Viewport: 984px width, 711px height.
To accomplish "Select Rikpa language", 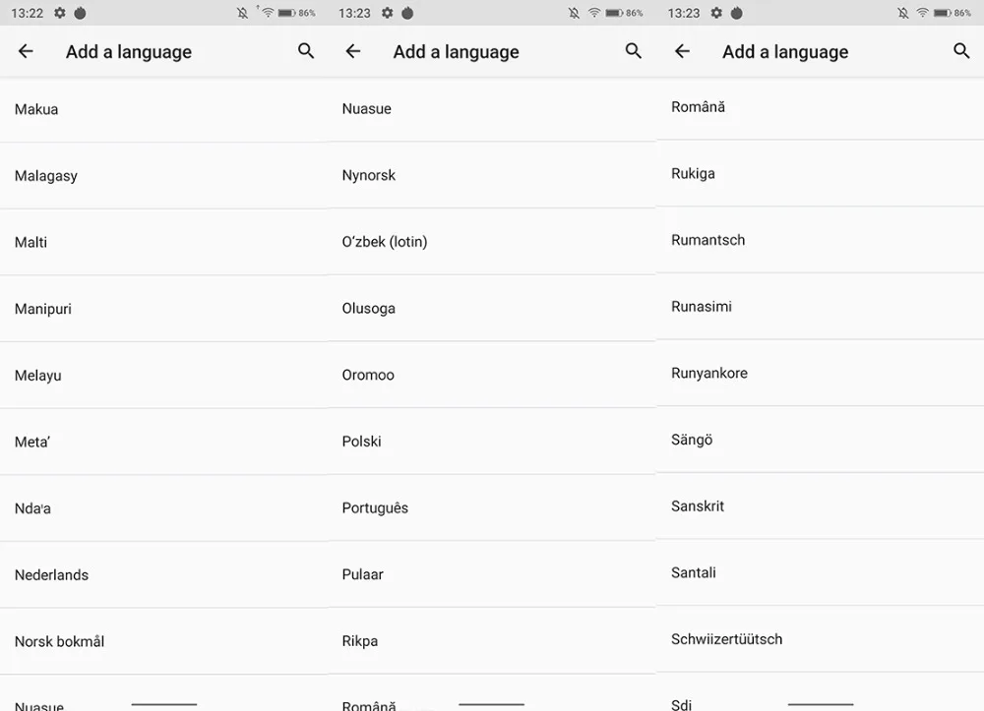I will 492,640.
